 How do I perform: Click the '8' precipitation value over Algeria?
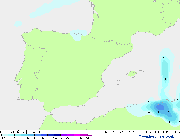coord(159,112)
